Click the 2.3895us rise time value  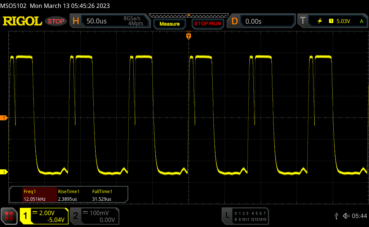67,199
